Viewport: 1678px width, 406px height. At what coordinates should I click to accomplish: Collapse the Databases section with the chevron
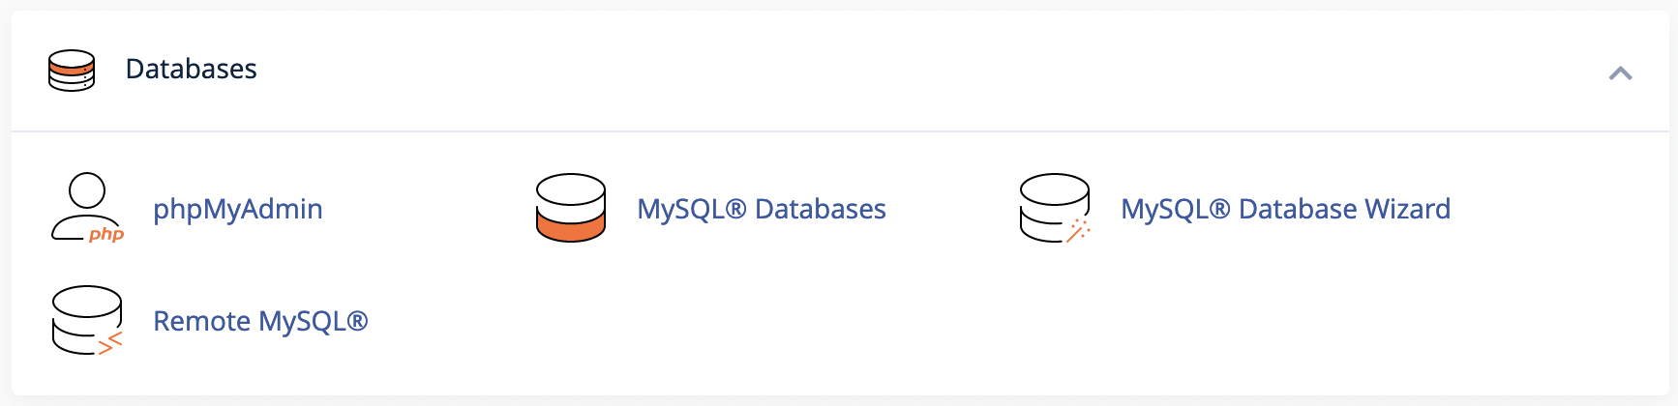click(1620, 73)
